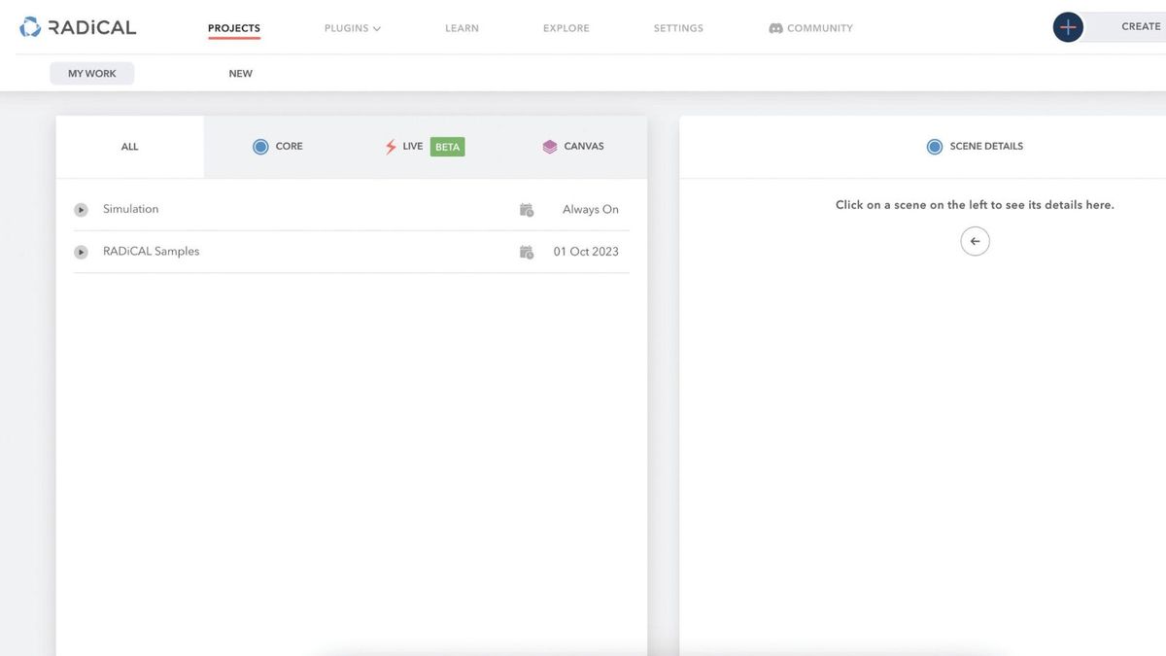Click the left arrow circle button
1166x656 pixels.
tap(976, 241)
